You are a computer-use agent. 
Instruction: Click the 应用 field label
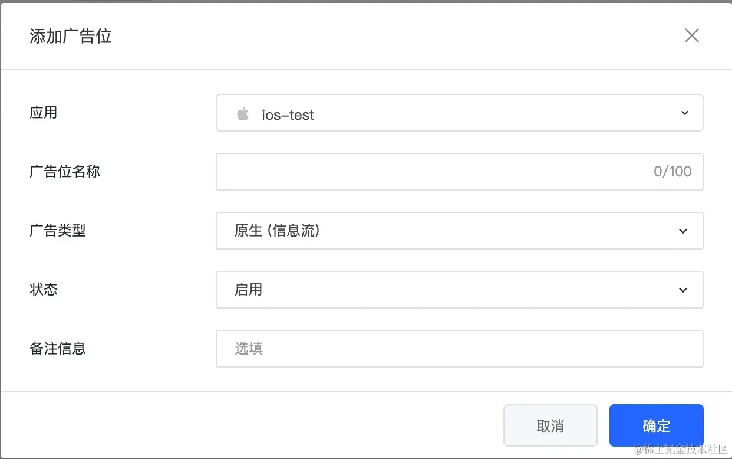44,113
